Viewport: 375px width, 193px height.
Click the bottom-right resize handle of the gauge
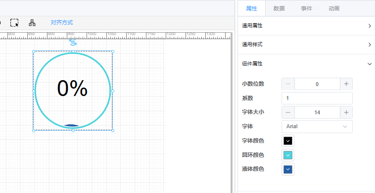(x=113, y=130)
